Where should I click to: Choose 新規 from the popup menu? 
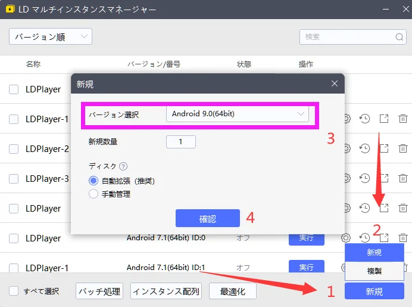coord(374,253)
